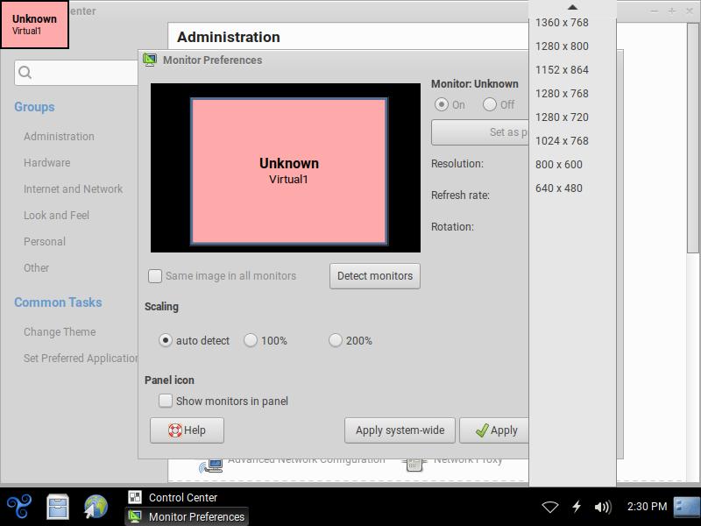Enable Show monitors in panel
701x526 pixels.
tap(166, 401)
